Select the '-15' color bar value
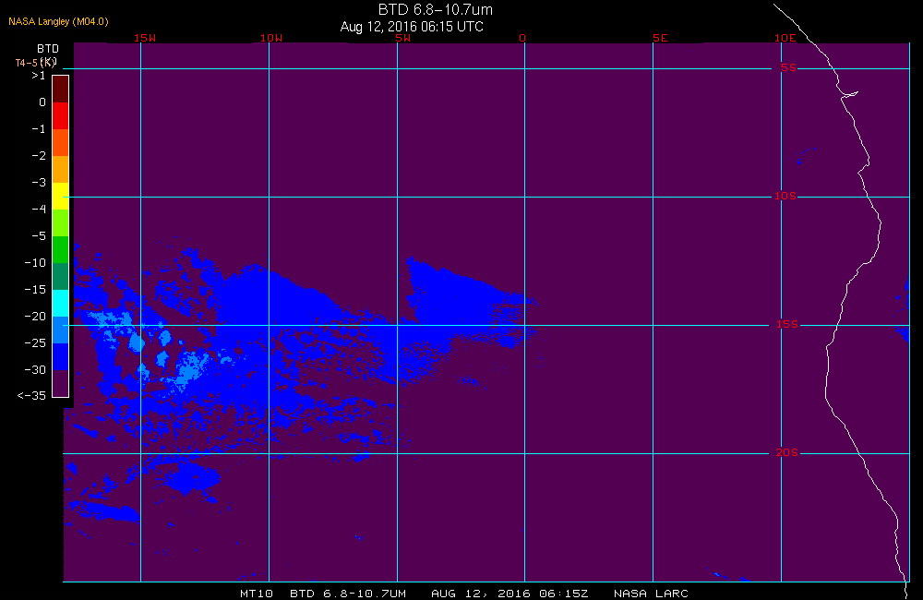923x600 pixels. point(35,289)
